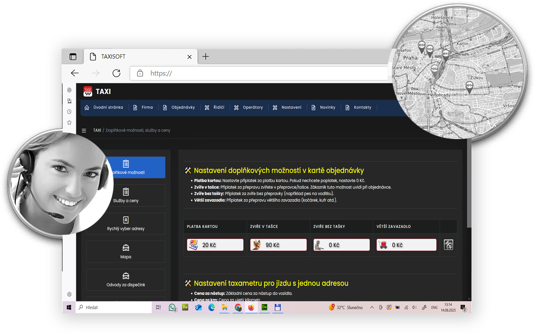The image size is (535, 333).
Task: Open the Řidiči navigation item
Action: [x=214, y=107]
